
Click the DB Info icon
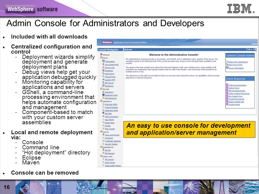pos(103,150)
